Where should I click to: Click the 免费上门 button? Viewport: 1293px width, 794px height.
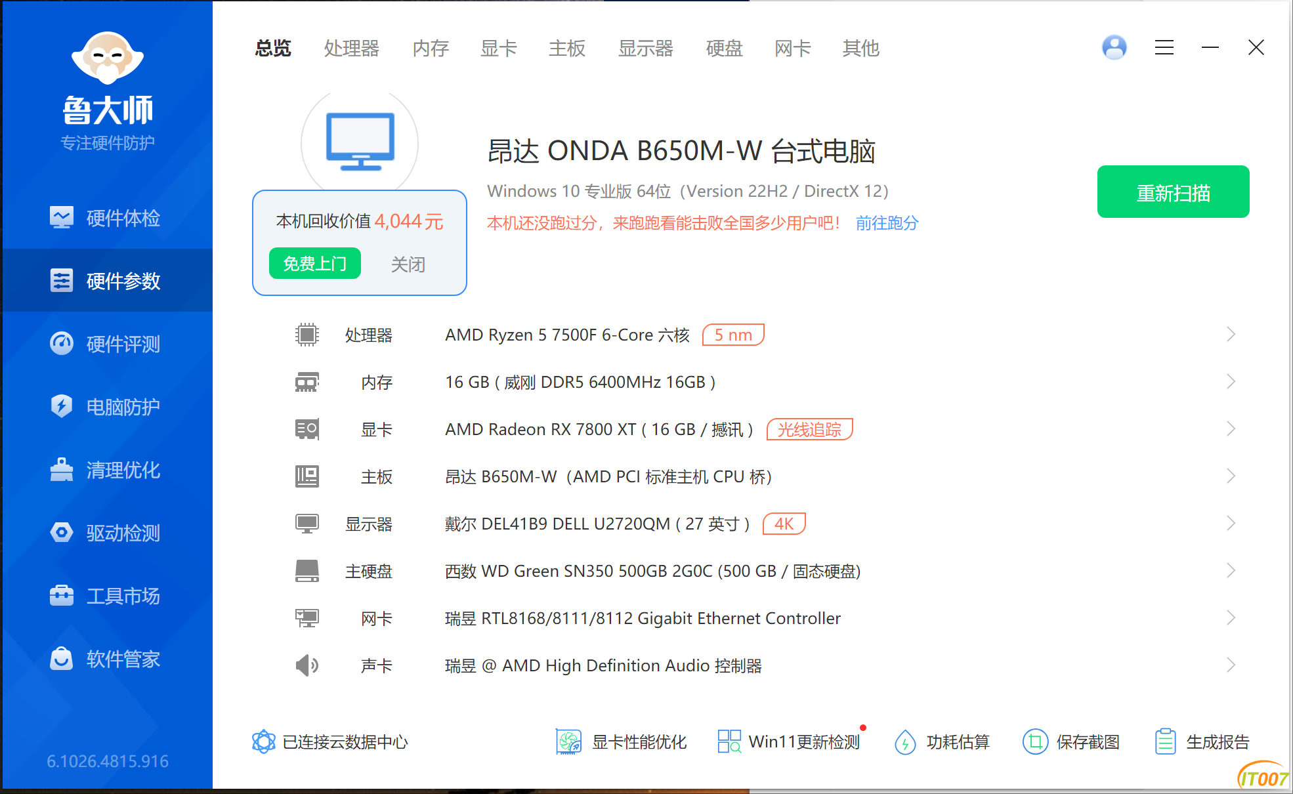pos(315,263)
